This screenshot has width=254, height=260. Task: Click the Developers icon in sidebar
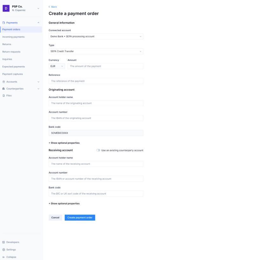click(3, 242)
